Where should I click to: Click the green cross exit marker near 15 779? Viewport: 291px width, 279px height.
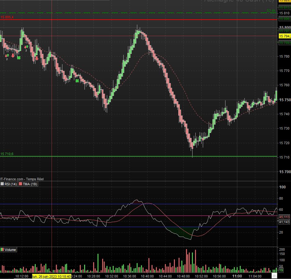19,58
